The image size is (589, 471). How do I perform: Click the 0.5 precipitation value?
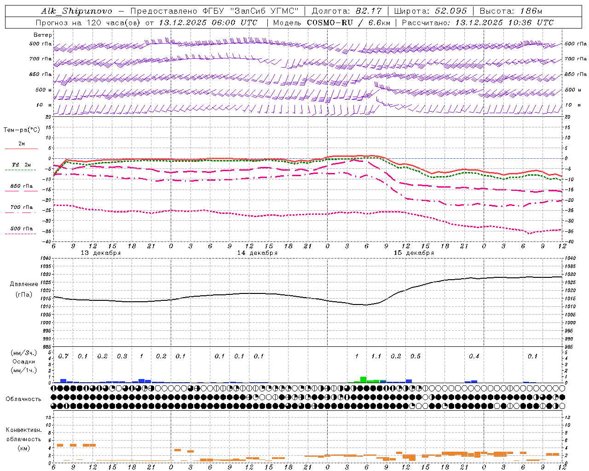[x=416, y=356]
